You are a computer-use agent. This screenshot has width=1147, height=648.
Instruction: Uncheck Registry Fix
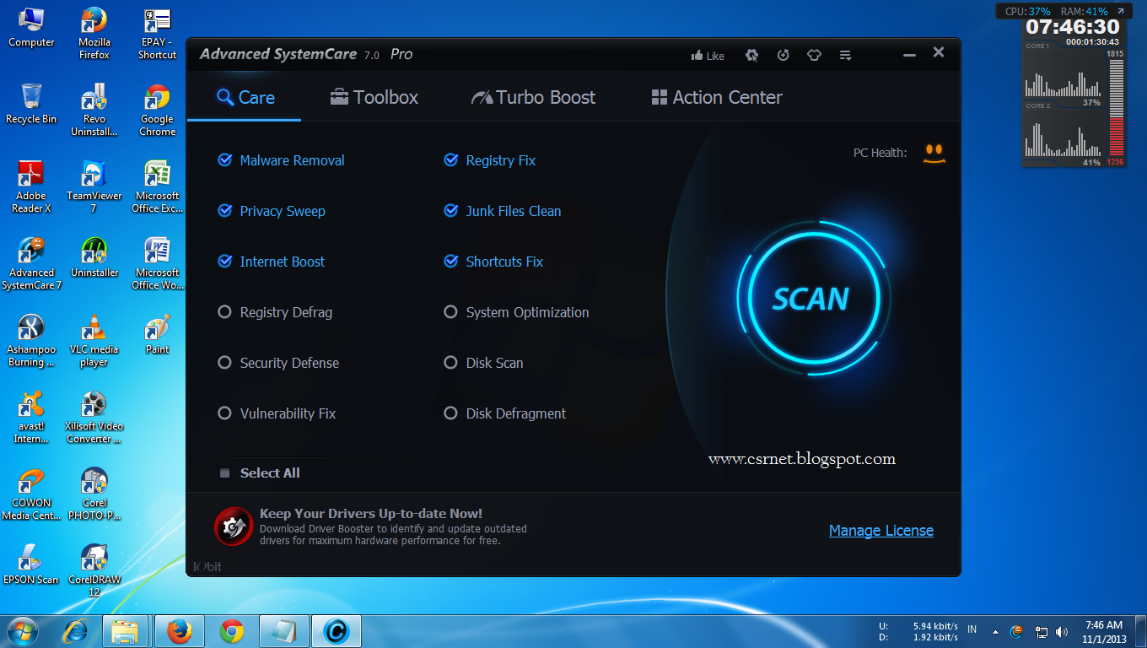(x=450, y=160)
